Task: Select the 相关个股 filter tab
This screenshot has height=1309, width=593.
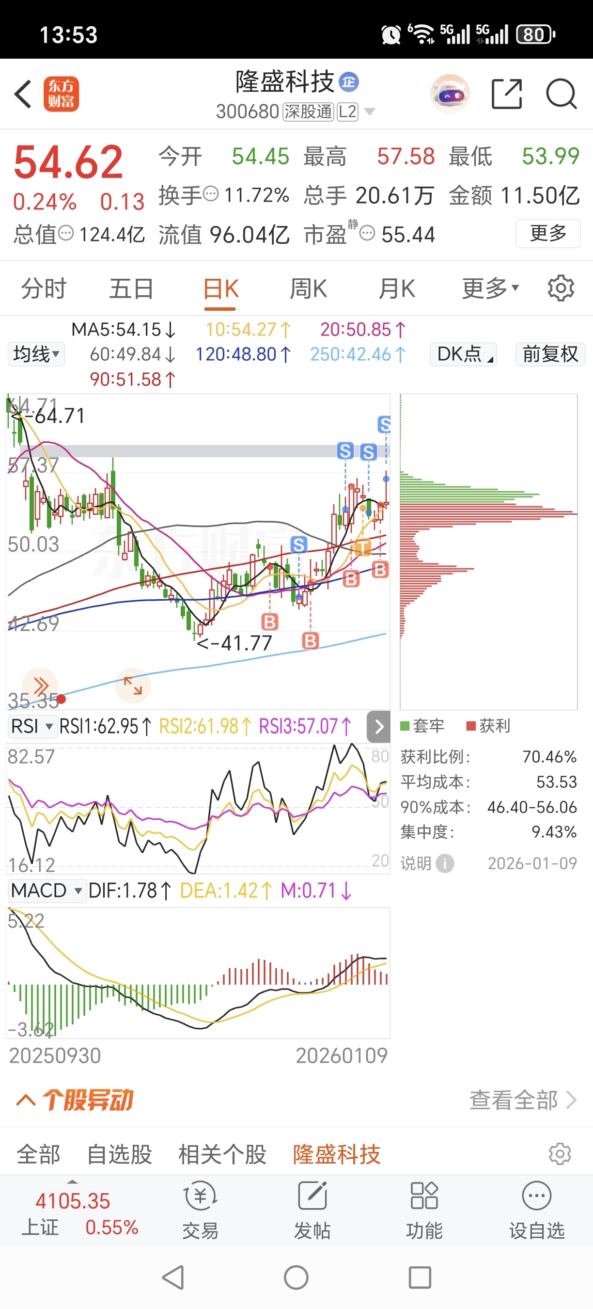Action: 222,1154
